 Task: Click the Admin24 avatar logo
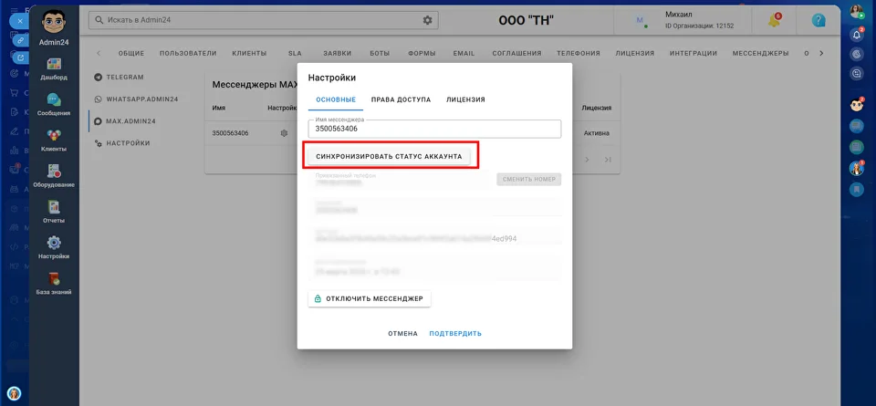[x=54, y=22]
